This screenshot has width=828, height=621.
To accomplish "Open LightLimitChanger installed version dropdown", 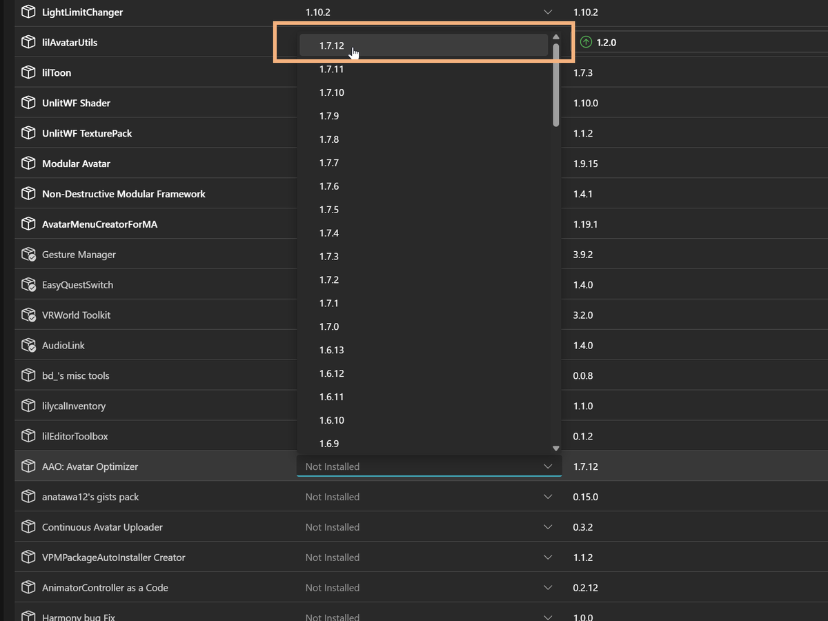I will [x=429, y=12].
